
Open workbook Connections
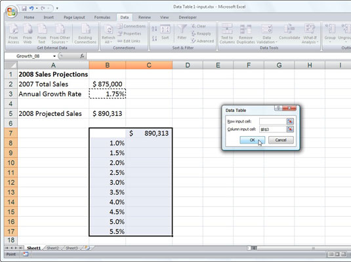(x=132, y=26)
